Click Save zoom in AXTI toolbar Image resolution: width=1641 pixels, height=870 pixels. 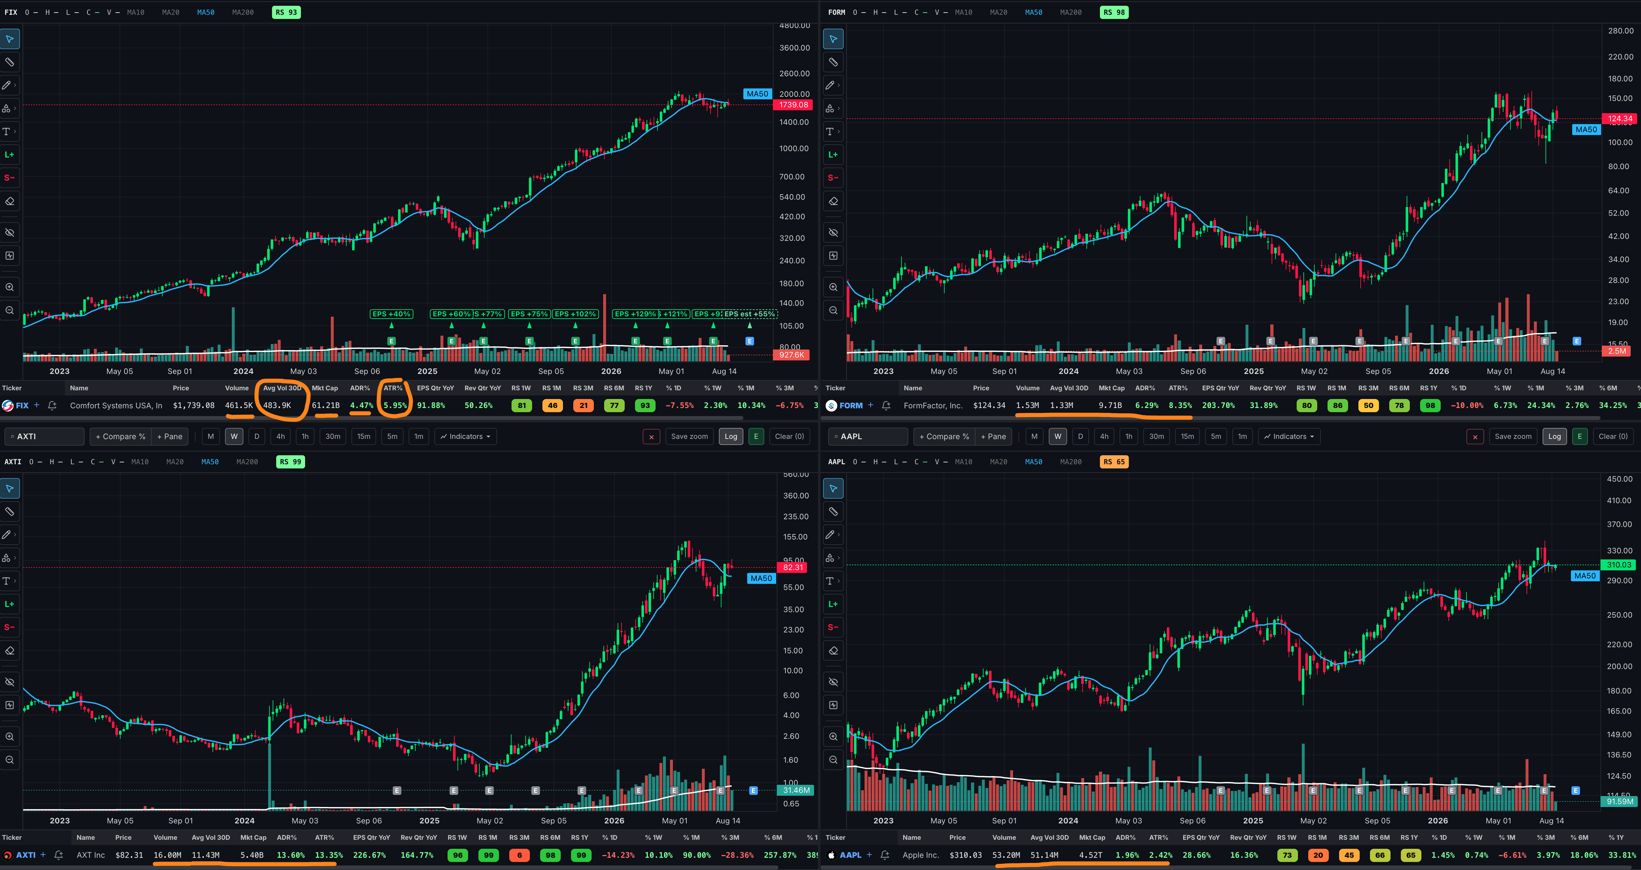click(x=689, y=436)
